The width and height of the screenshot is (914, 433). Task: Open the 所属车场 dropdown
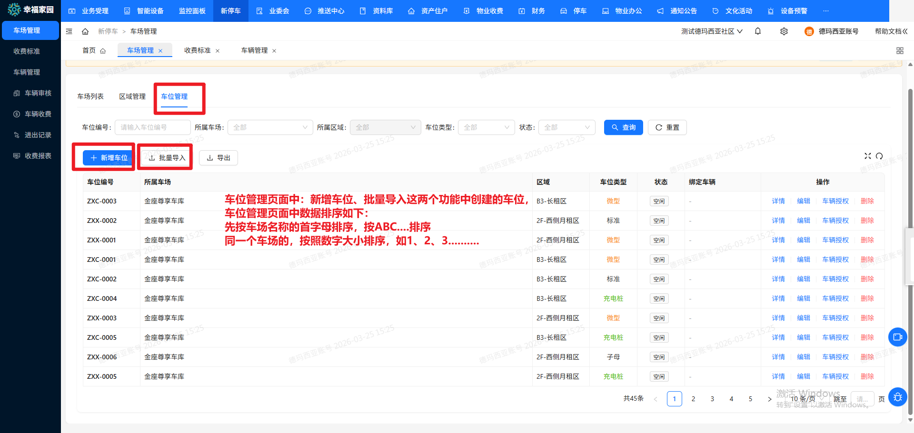click(270, 127)
